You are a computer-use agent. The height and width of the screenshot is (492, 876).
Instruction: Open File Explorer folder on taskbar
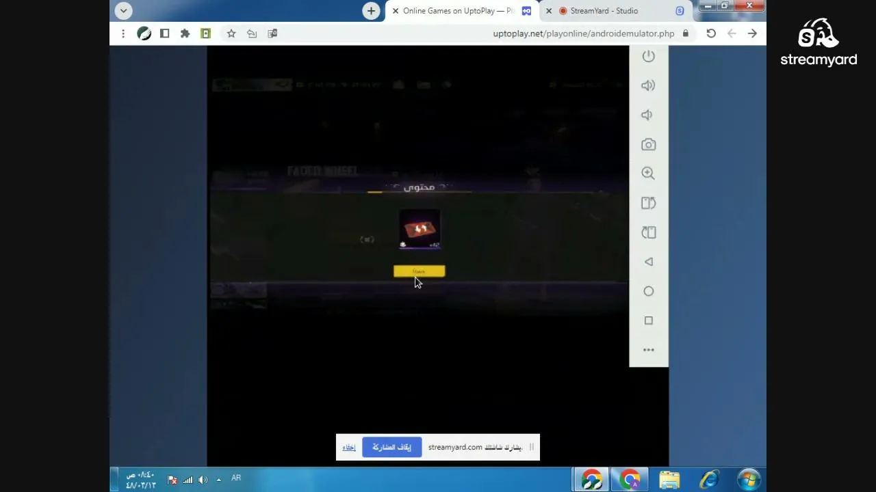(669, 479)
